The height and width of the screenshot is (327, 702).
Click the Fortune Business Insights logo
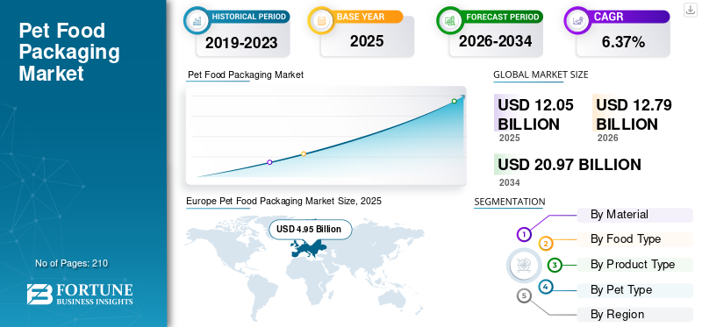(x=80, y=294)
